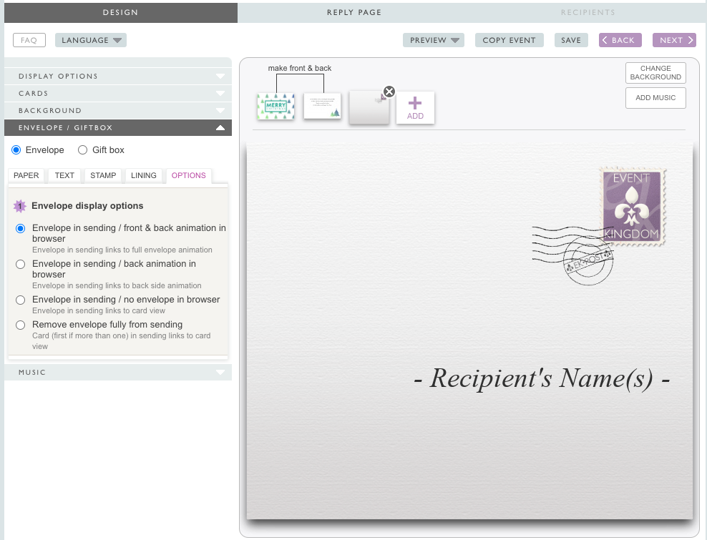This screenshot has height=540, width=707.
Task: Open the Preview dropdown menu
Action: (433, 40)
